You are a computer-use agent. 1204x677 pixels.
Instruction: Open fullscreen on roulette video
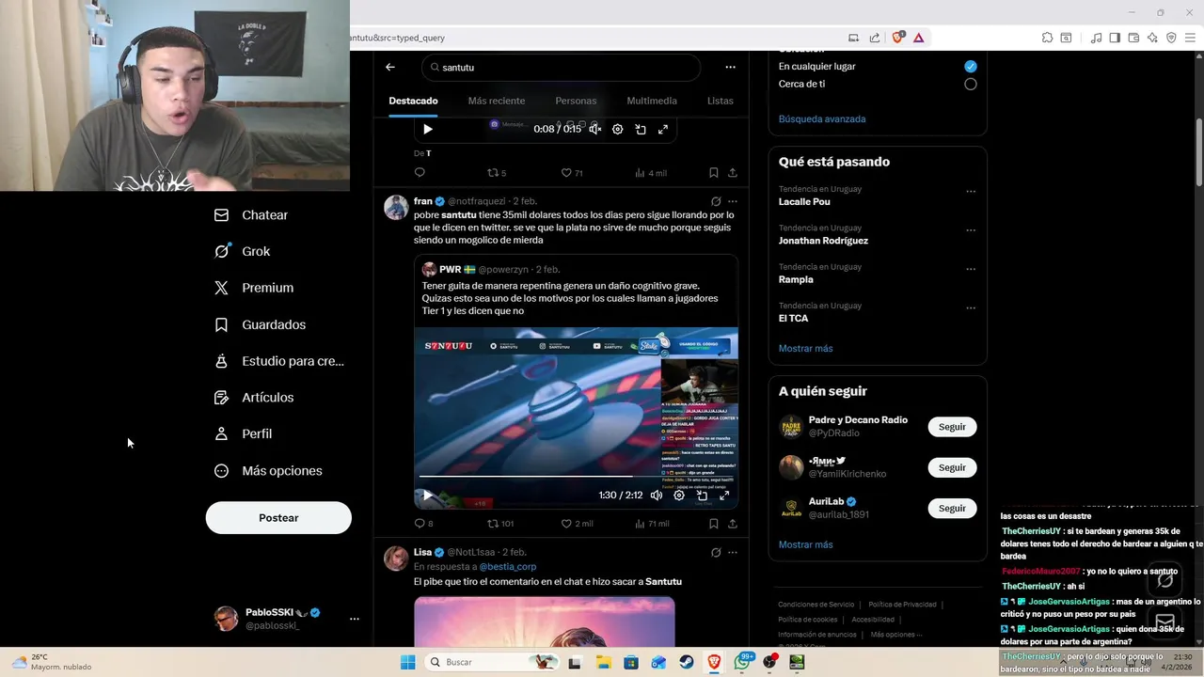(x=724, y=495)
